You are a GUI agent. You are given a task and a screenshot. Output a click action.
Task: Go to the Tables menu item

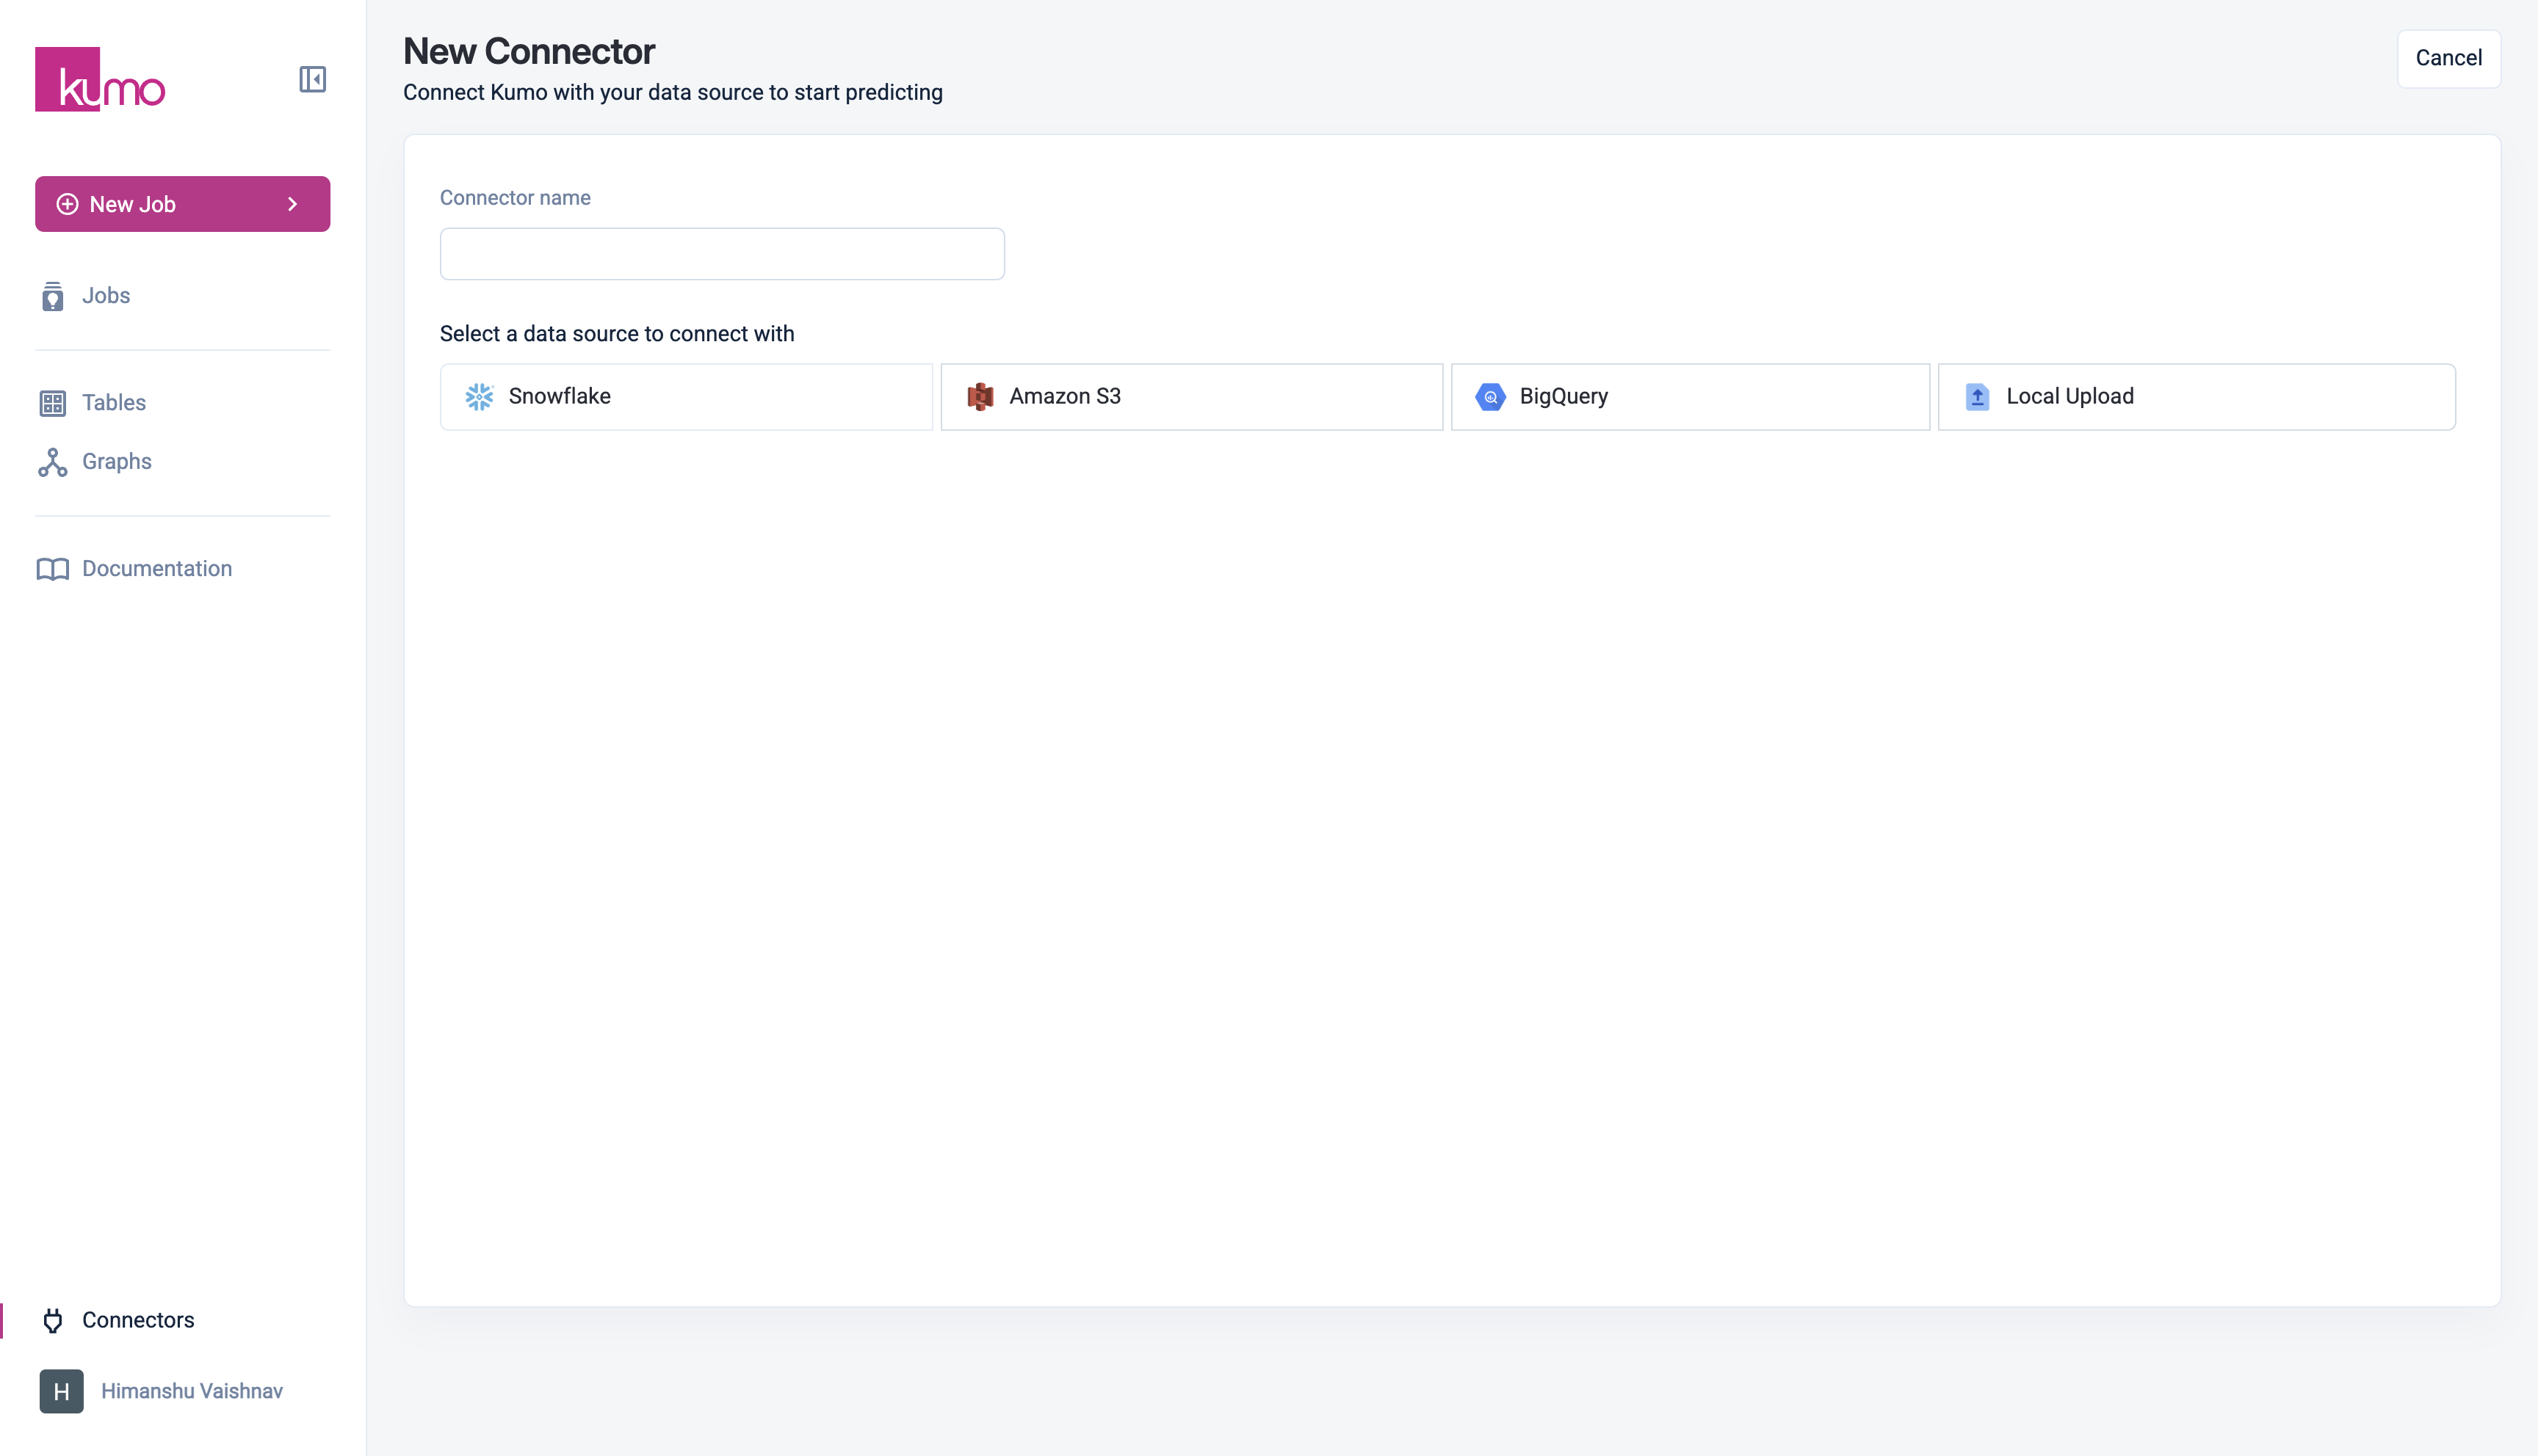point(113,403)
